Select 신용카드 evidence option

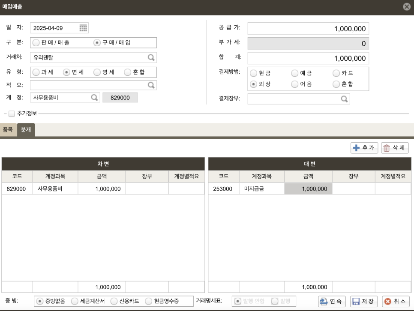tap(114, 301)
